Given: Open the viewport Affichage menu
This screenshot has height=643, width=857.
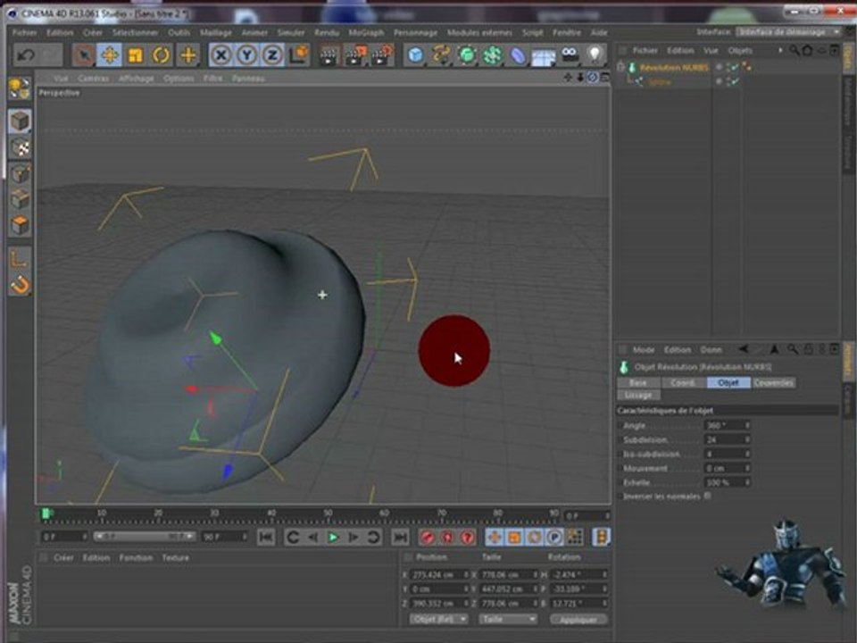Looking at the screenshot, I should tap(136, 79).
